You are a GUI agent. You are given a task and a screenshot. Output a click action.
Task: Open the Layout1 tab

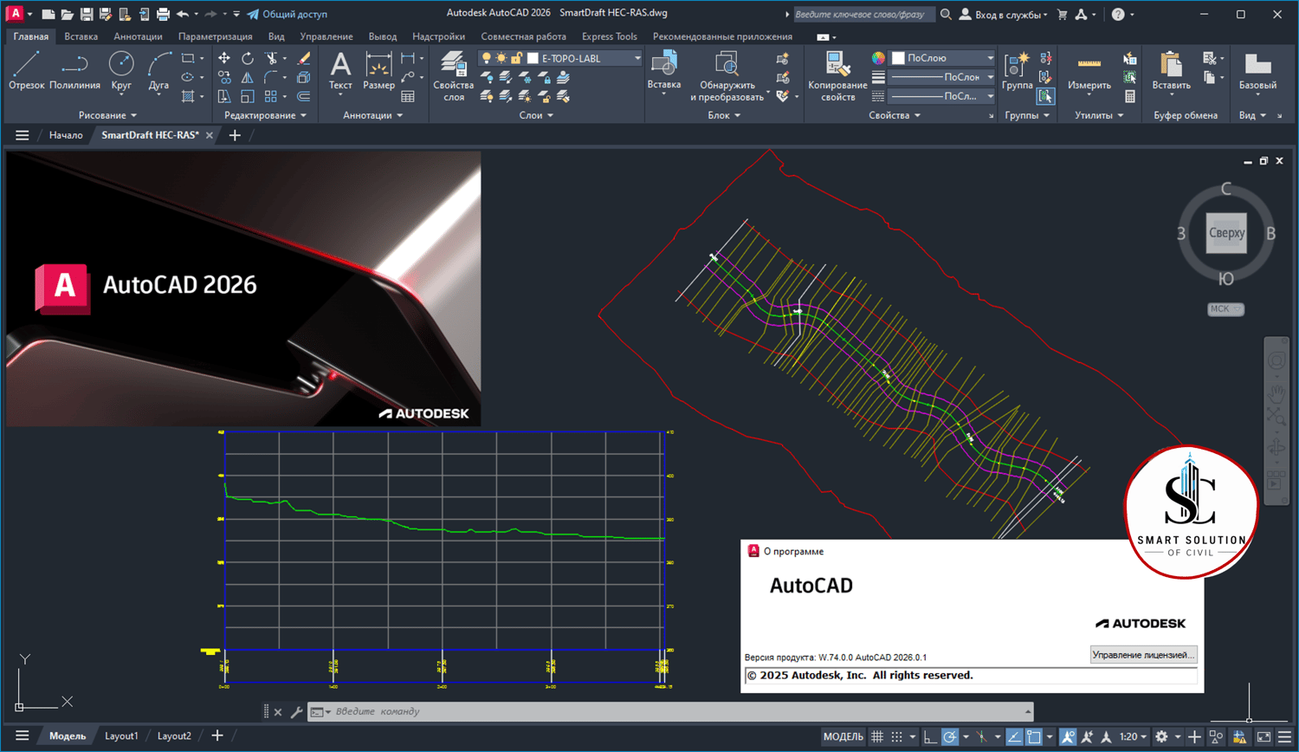tap(121, 736)
